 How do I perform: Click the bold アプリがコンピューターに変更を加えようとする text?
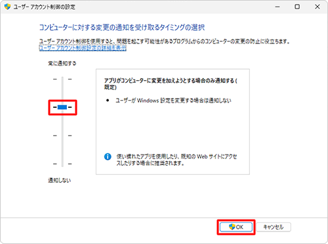click(171, 84)
